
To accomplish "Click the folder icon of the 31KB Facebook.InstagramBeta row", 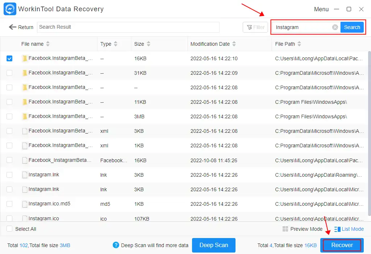I will (25, 73).
